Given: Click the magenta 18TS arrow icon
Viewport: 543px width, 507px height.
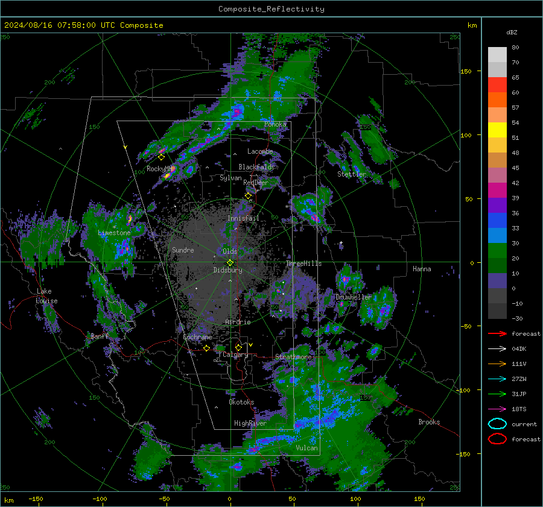Looking at the screenshot, I should pyautogui.click(x=497, y=409).
